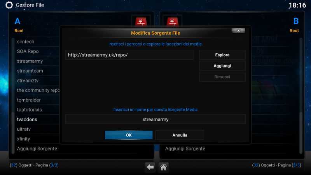The height and width of the screenshot is (175, 311).
Task: Click the red network icon in panel B
Action: click(x=172, y=21)
